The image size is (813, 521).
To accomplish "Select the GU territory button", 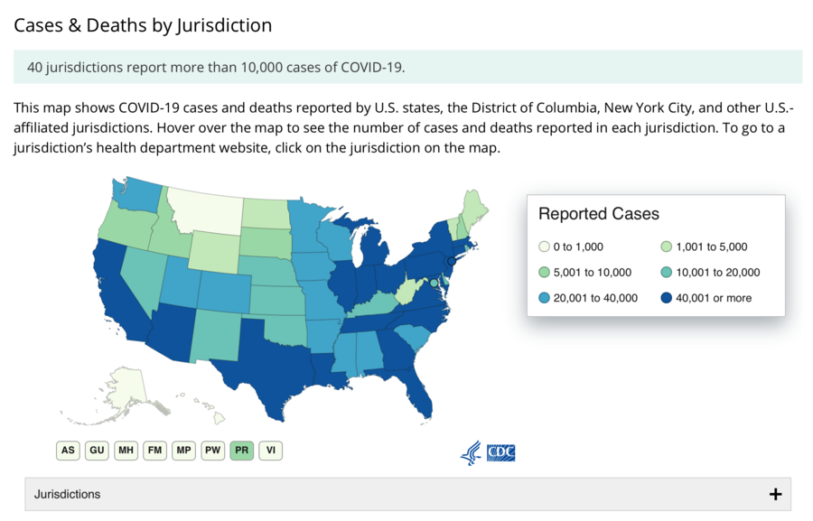I will pyautogui.click(x=97, y=450).
